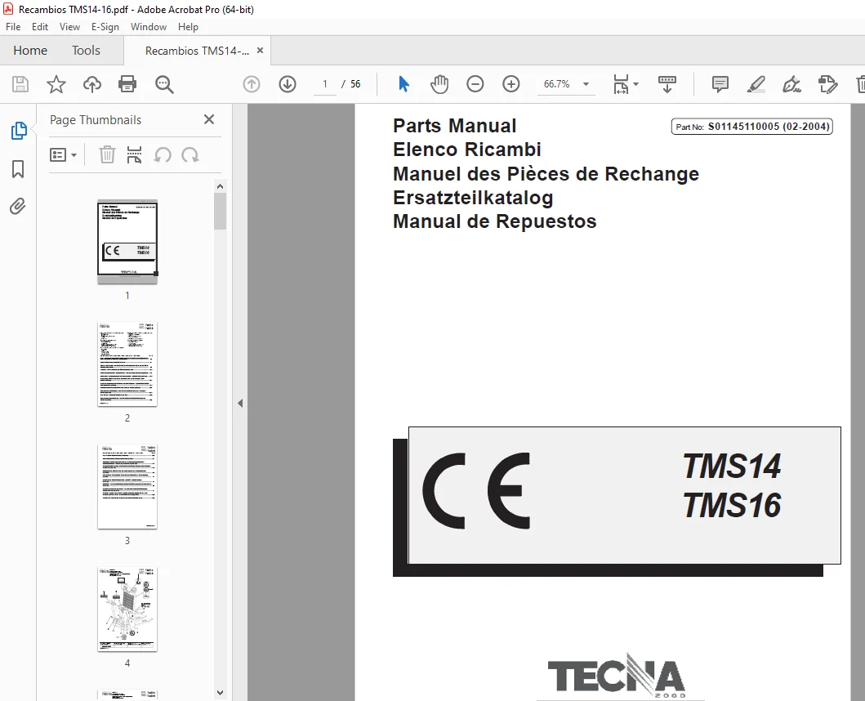Add file to starred with star icon

[x=56, y=84]
